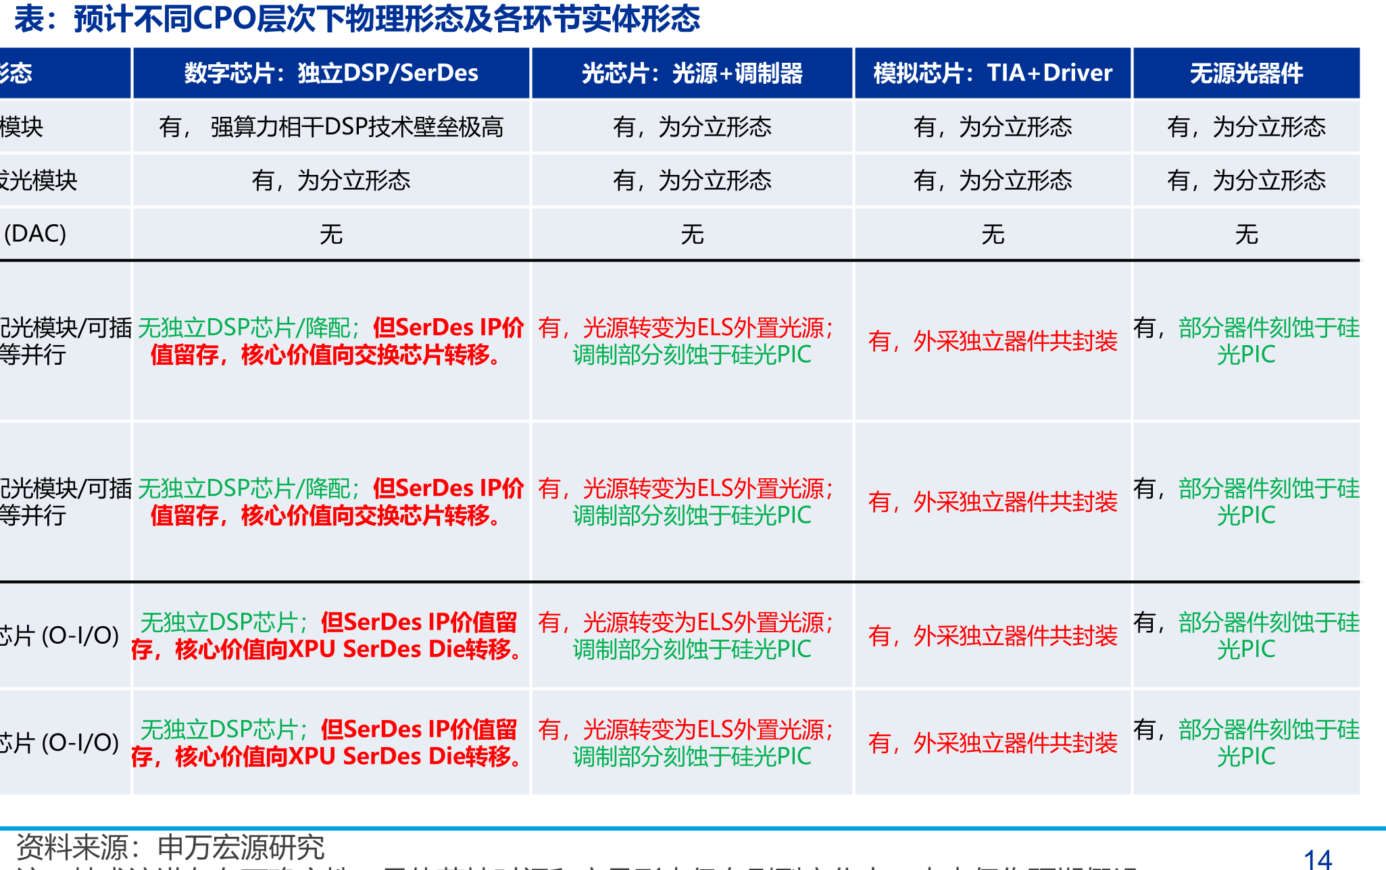
Task: Click 无源光器件 cell in row just above (DAC)
Action: click(x=1246, y=180)
